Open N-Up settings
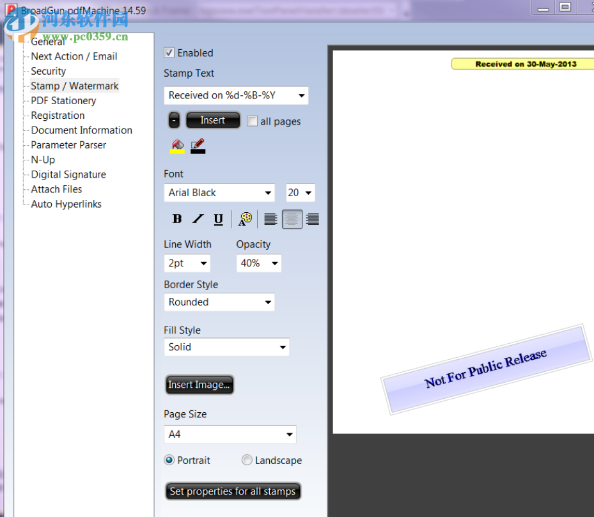The image size is (594, 517). tap(43, 160)
